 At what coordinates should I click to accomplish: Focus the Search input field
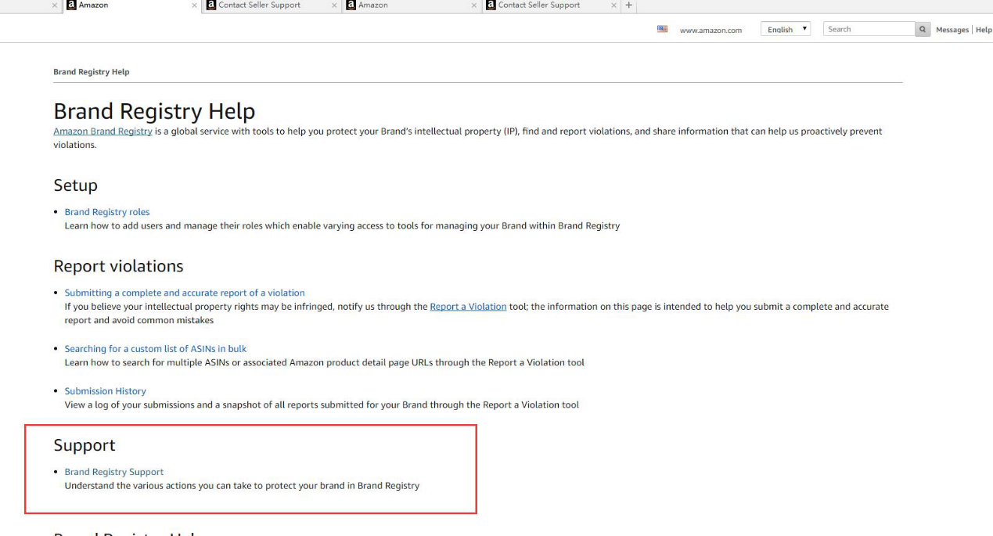point(869,29)
